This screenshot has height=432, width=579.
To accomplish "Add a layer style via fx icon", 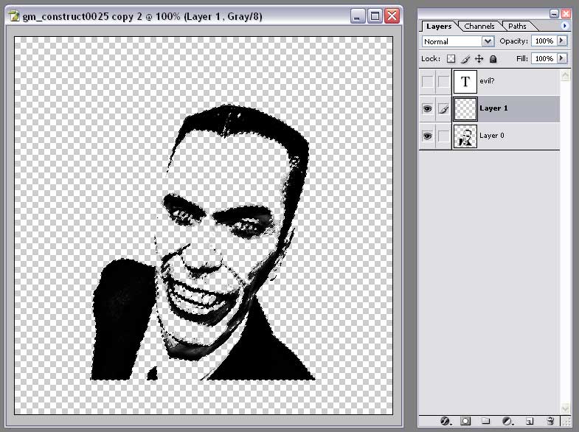I will [445, 421].
